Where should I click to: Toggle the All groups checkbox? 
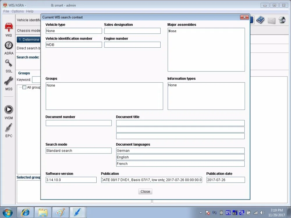coord(24,87)
